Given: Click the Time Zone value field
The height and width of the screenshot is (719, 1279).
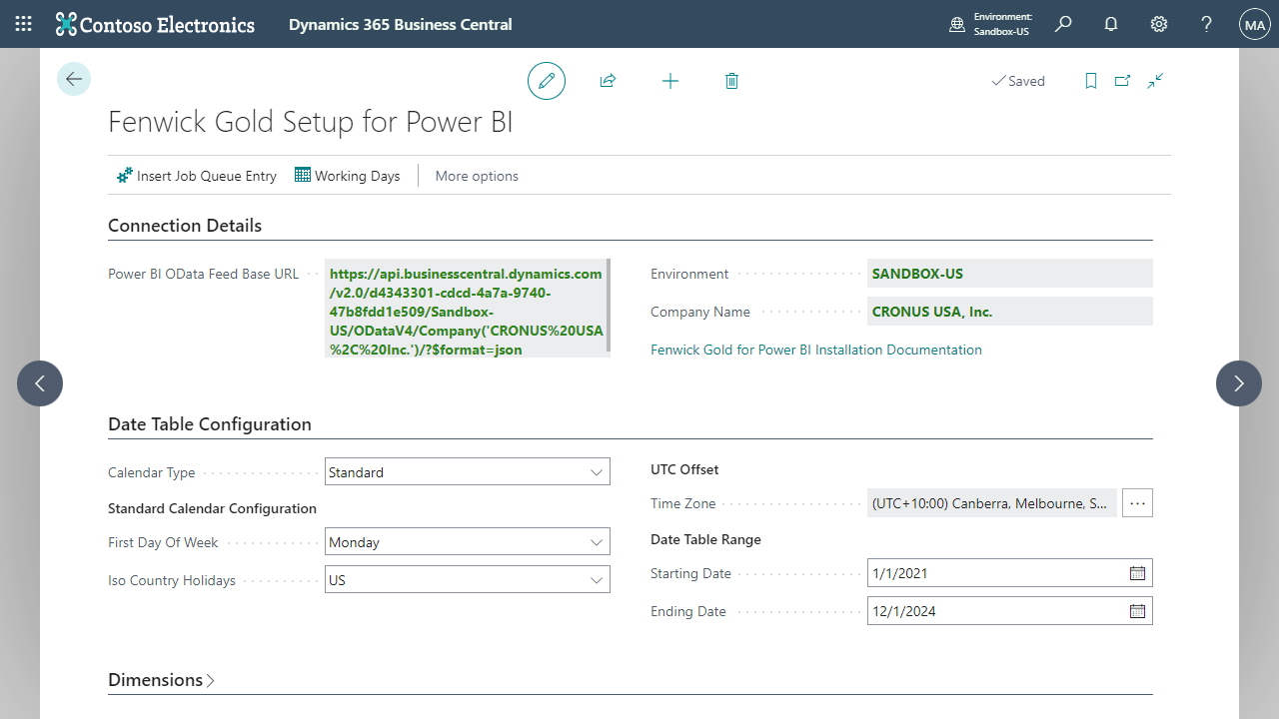Looking at the screenshot, I should tap(992, 503).
